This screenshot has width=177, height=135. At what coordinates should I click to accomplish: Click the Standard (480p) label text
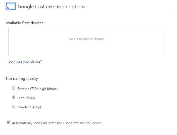(x=29, y=107)
